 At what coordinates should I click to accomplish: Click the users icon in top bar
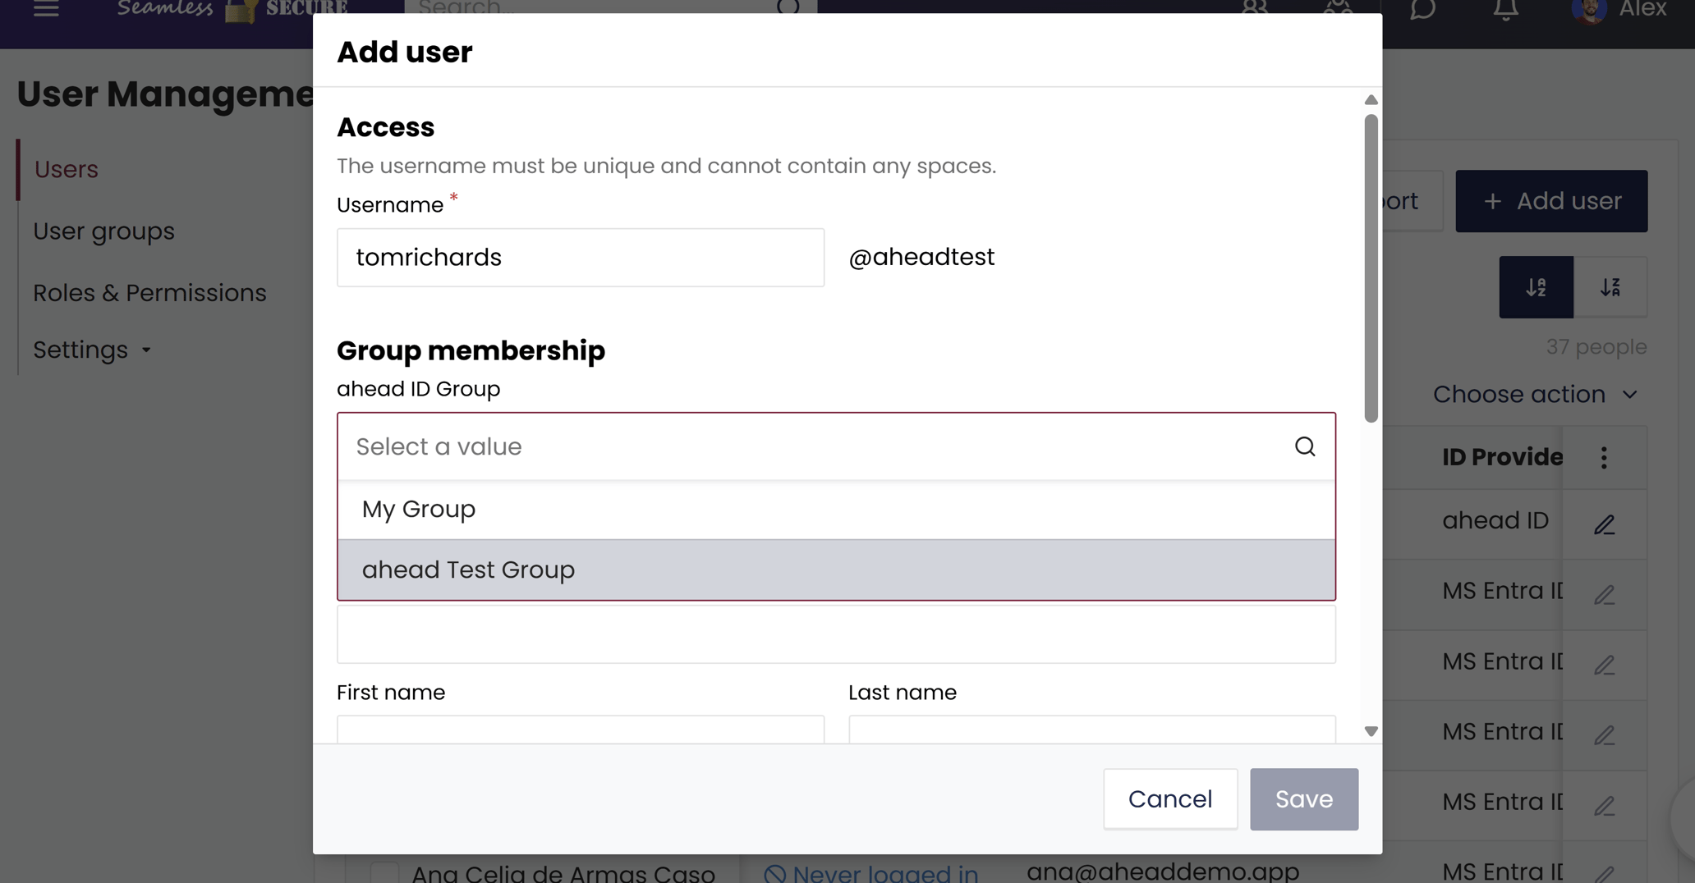click(x=1255, y=8)
